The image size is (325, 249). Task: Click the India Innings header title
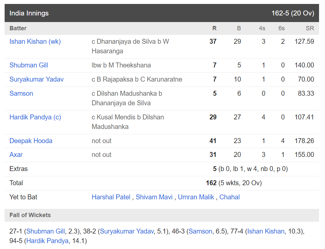[29, 13]
